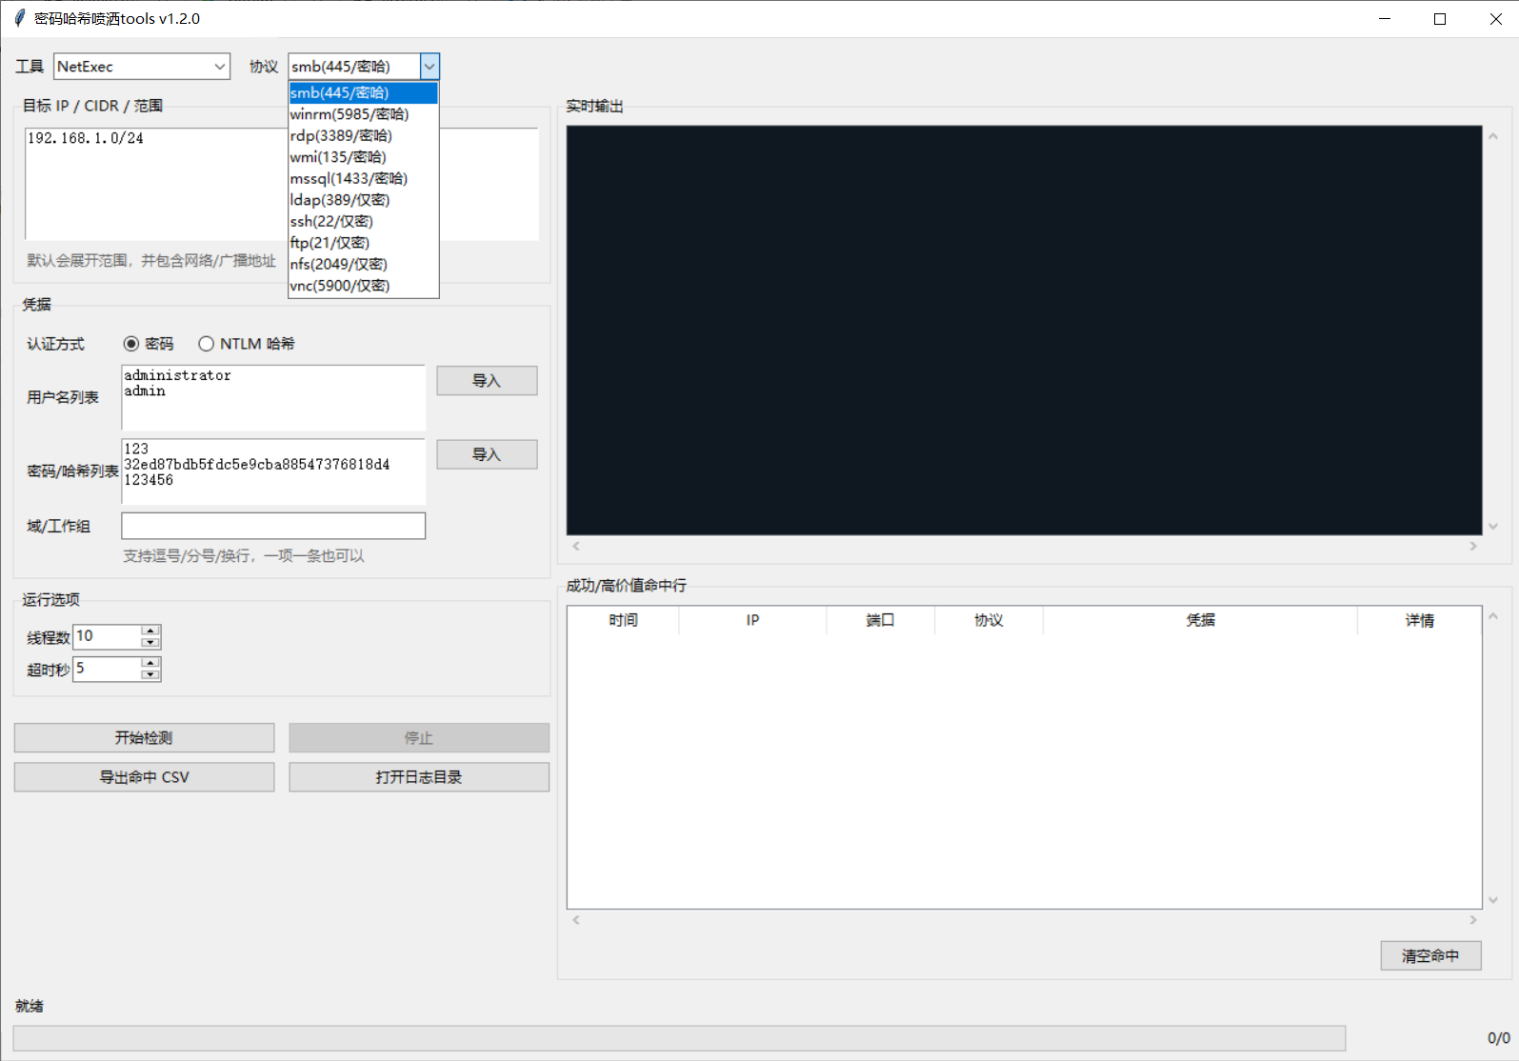Screen dimensions: 1519x1061
Task: Focus the 域/工作组 input field
Action: [273, 526]
